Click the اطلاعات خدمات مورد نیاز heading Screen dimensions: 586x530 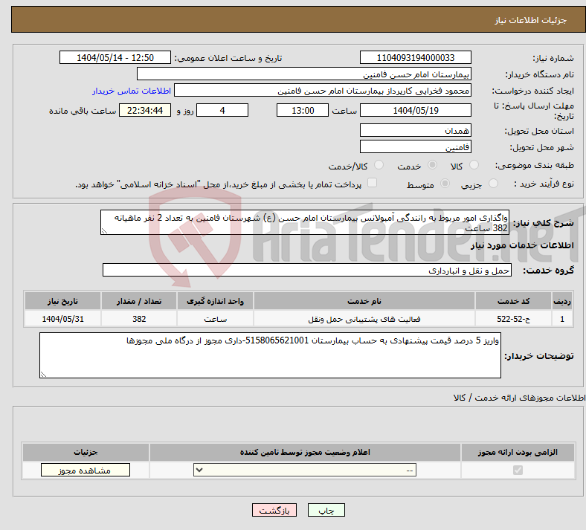point(522,245)
